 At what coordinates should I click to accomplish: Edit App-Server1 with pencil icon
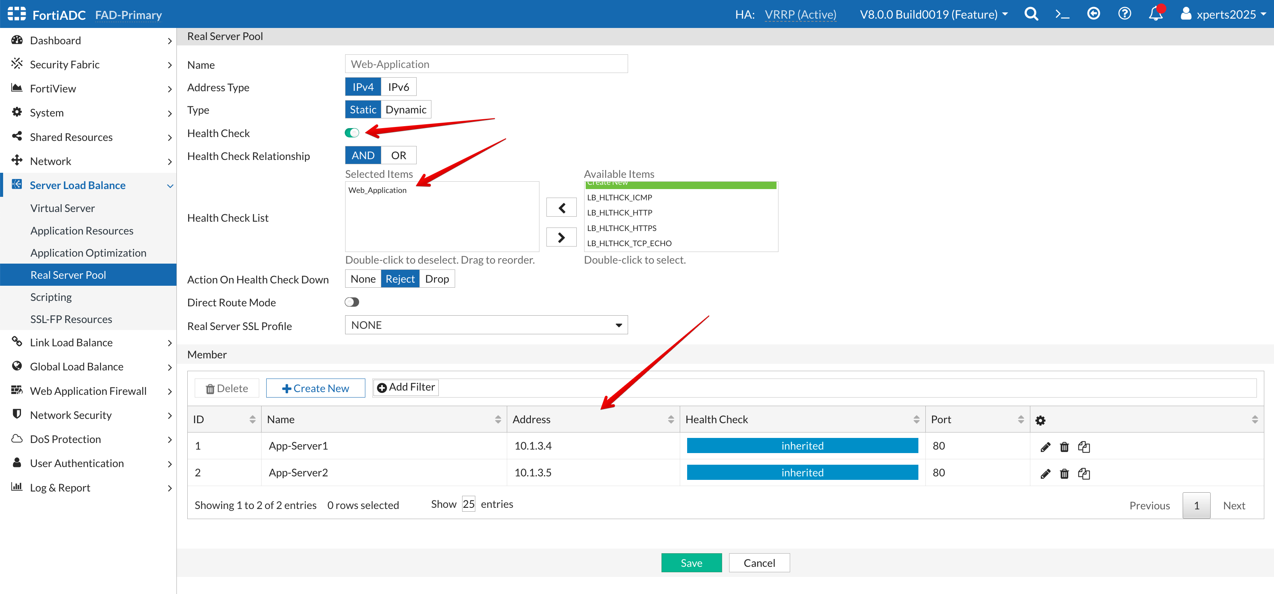[1045, 447]
